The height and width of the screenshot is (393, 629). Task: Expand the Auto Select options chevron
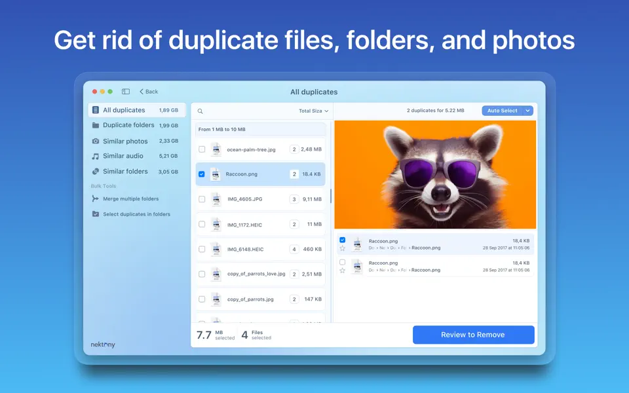(526, 111)
